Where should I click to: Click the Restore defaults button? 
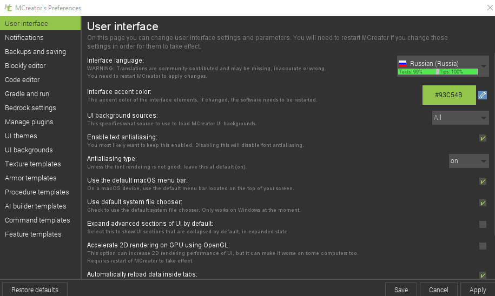pos(35,290)
